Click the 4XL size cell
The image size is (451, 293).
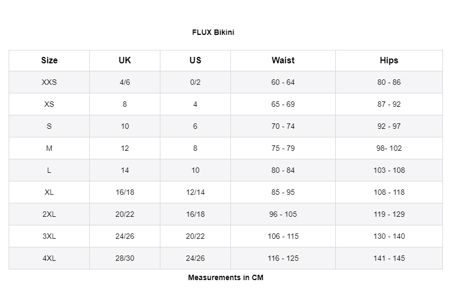pyautogui.click(x=49, y=258)
